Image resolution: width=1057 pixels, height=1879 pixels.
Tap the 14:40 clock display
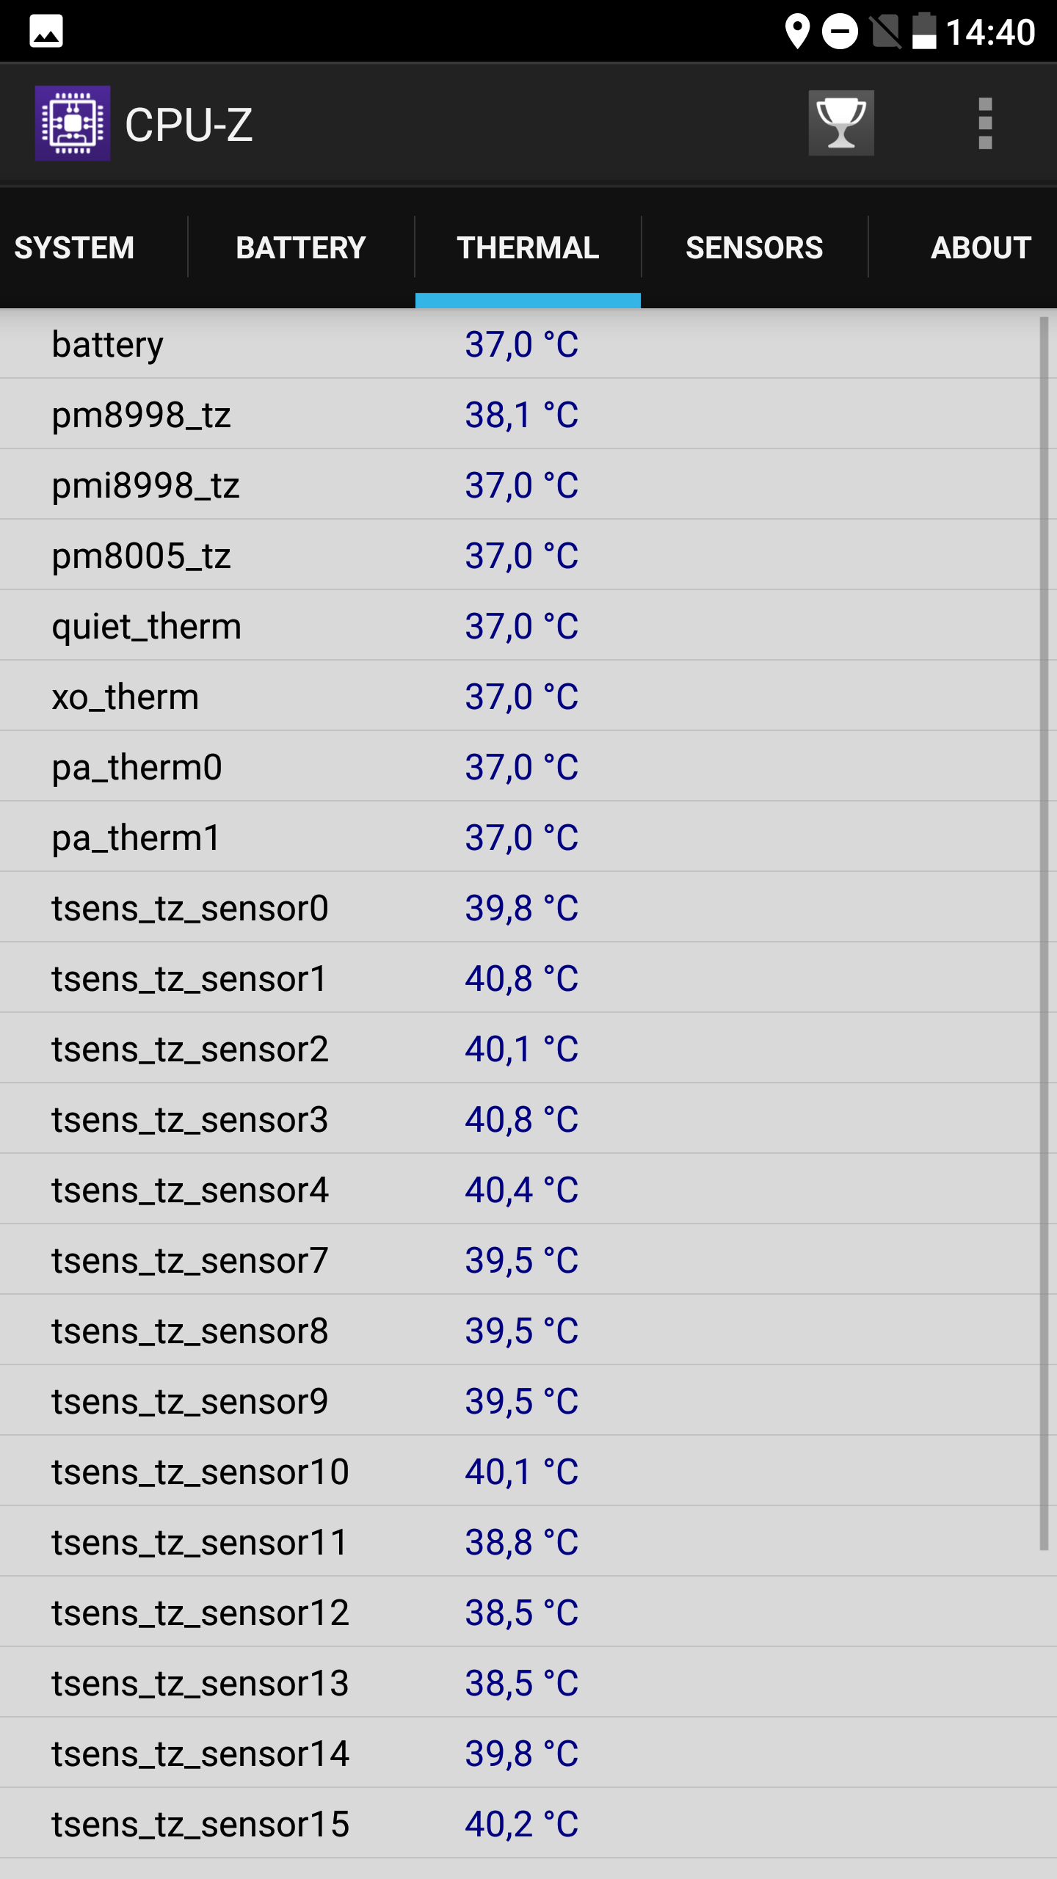coord(990,32)
